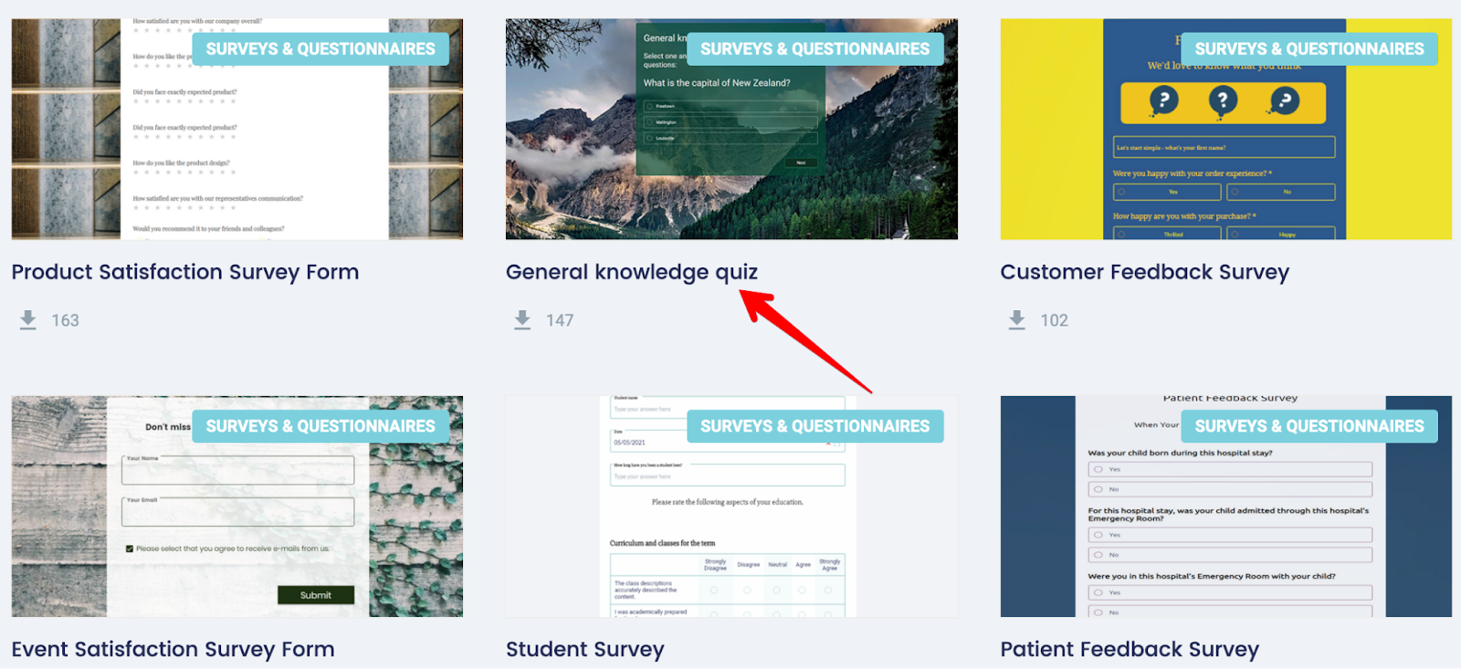Click the download icon showing 102 downloads
1461x669 pixels.
1017,320
